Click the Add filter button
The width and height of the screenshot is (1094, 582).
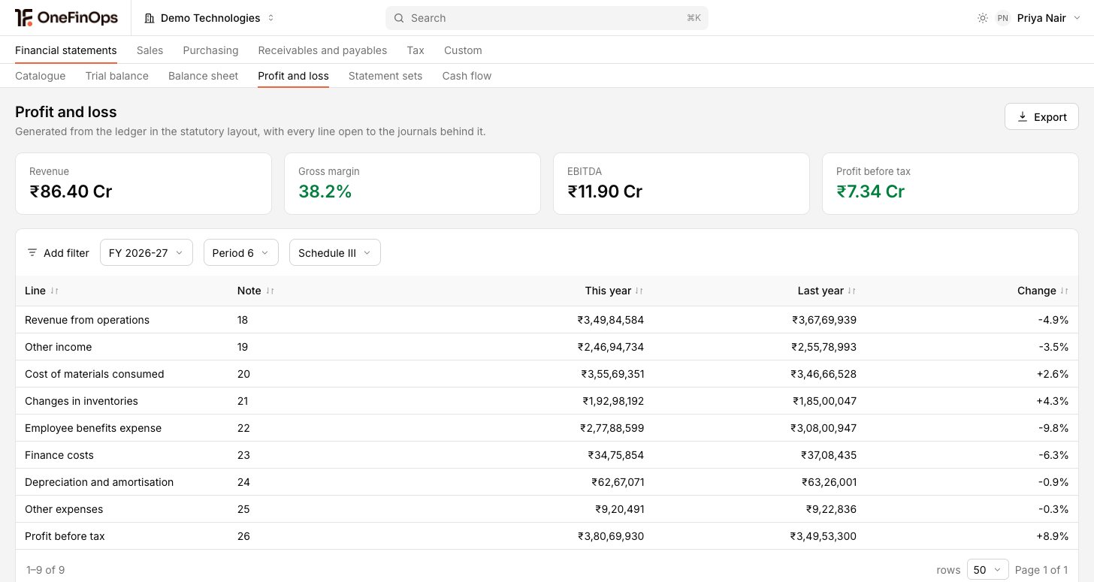point(58,253)
